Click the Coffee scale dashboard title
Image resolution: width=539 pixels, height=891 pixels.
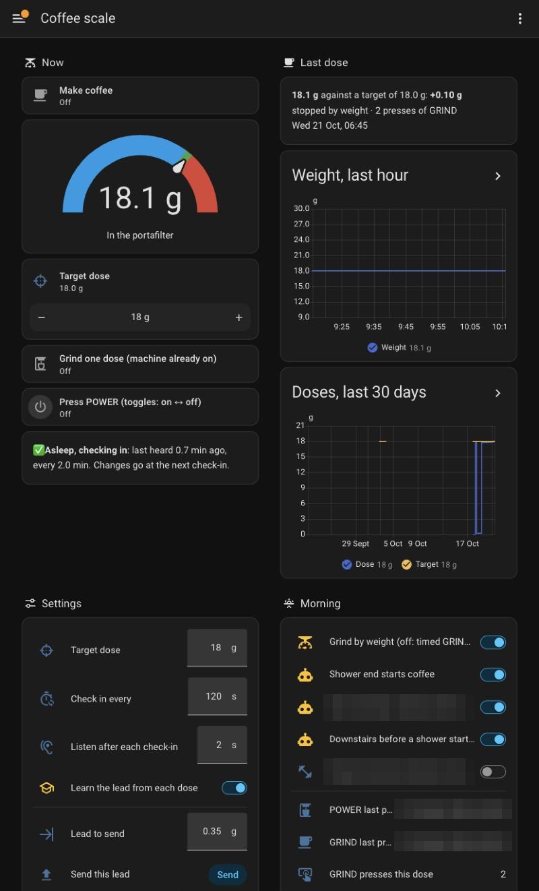[x=78, y=18]
